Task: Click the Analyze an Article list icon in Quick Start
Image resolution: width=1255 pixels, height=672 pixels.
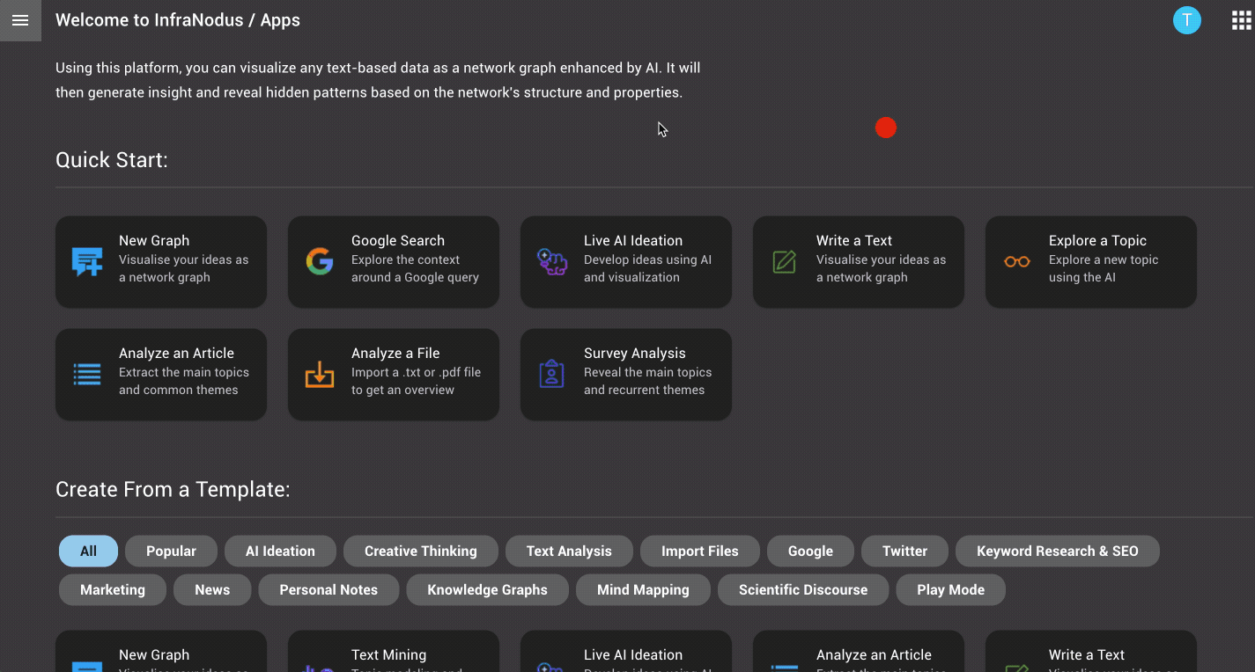Action: click(87, 375)
